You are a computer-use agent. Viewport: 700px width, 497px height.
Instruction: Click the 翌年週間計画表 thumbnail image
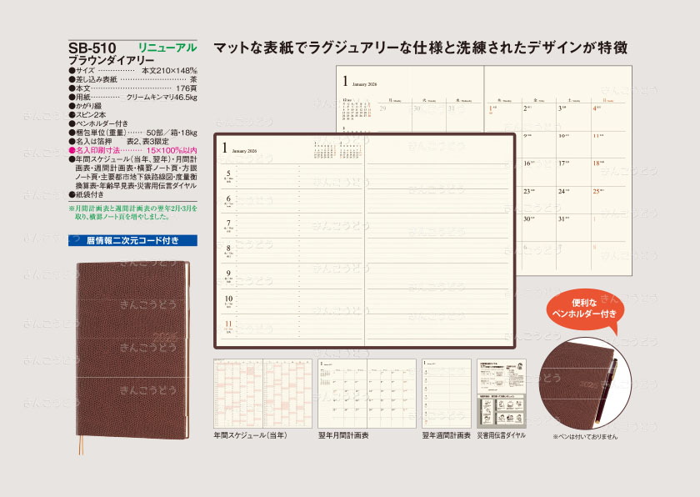pos(447,394)
